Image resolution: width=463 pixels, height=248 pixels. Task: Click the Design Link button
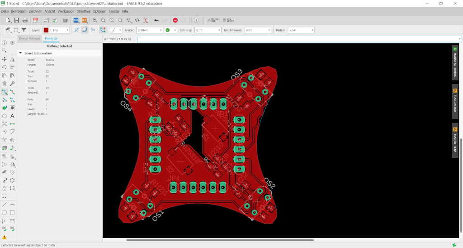tap(213, 20)
